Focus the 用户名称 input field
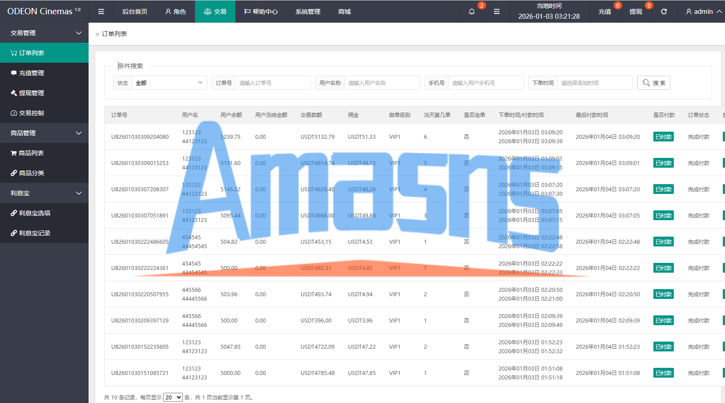This screenshot has height=403, width=725. pos(382,83)
